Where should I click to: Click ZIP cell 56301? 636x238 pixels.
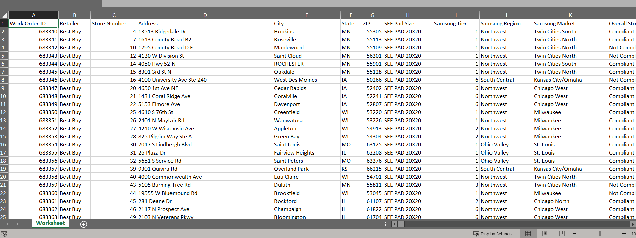tap(372, 56)
